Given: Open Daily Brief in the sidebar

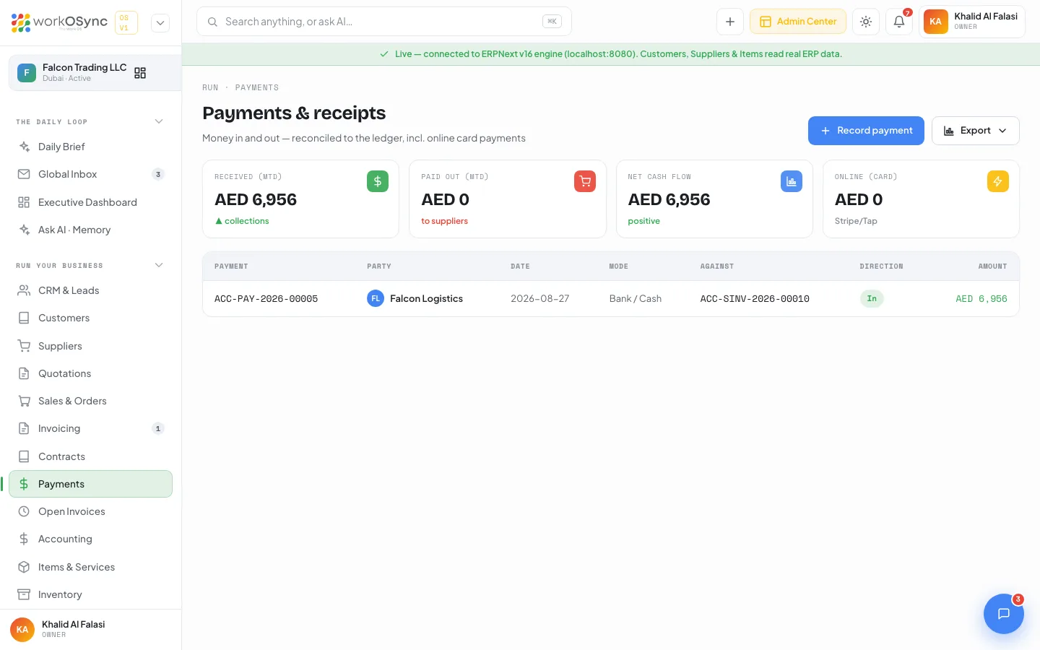Looking at the screenshot, I should [x=90, y=147].
